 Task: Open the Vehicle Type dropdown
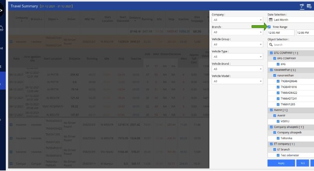pyautogui.click(x=237, y=57)
